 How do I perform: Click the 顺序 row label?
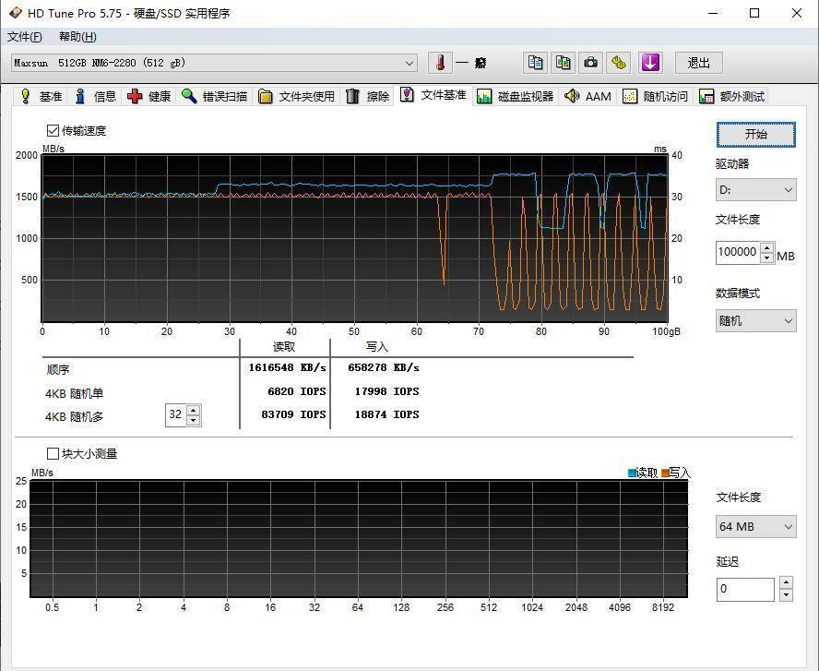point(57,369)
